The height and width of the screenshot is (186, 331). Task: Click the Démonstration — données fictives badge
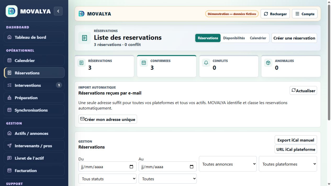(232, 14)
